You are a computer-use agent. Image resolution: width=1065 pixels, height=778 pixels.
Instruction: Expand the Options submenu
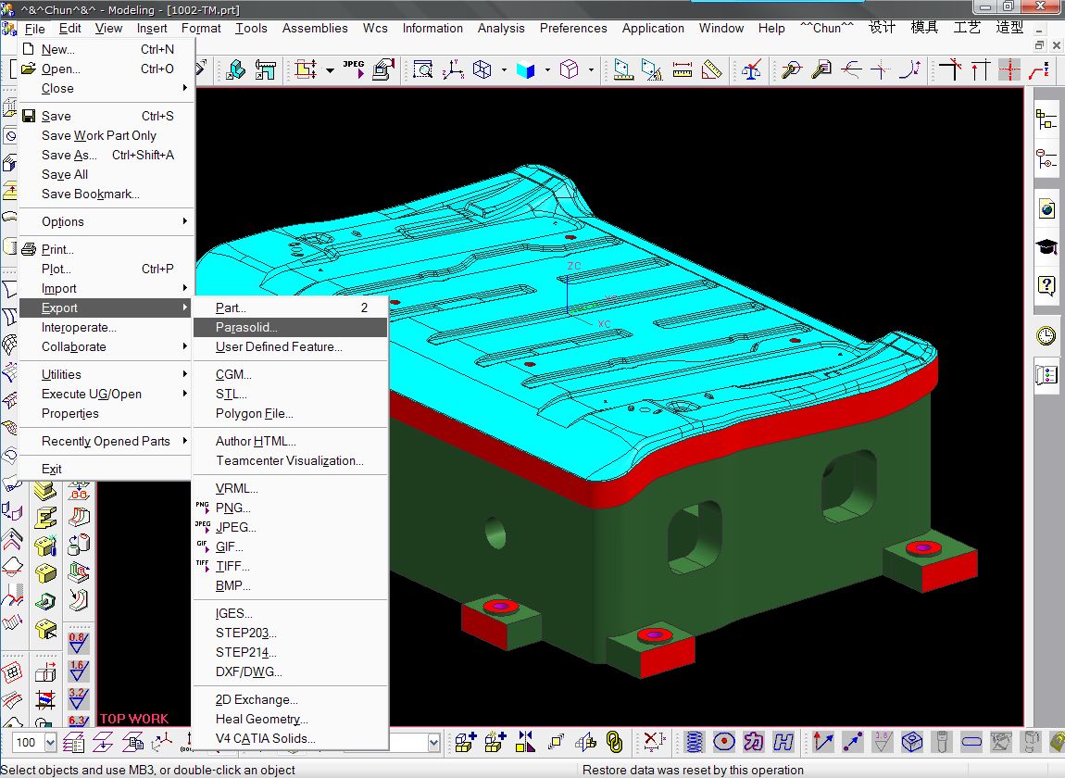106,221
